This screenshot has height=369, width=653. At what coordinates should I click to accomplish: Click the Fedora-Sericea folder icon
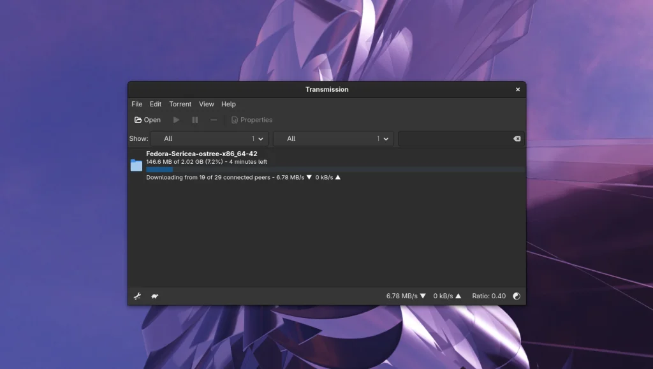tap(136, 165)
